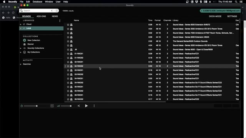Screen dimensions: 246x138
Task: Click the search magnifier icon
Action: [22, 10]
